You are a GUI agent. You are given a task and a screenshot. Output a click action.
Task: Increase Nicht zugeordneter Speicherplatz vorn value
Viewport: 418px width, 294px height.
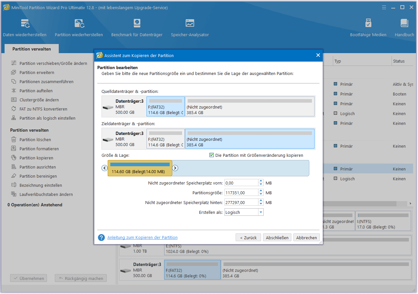point(261,181)
